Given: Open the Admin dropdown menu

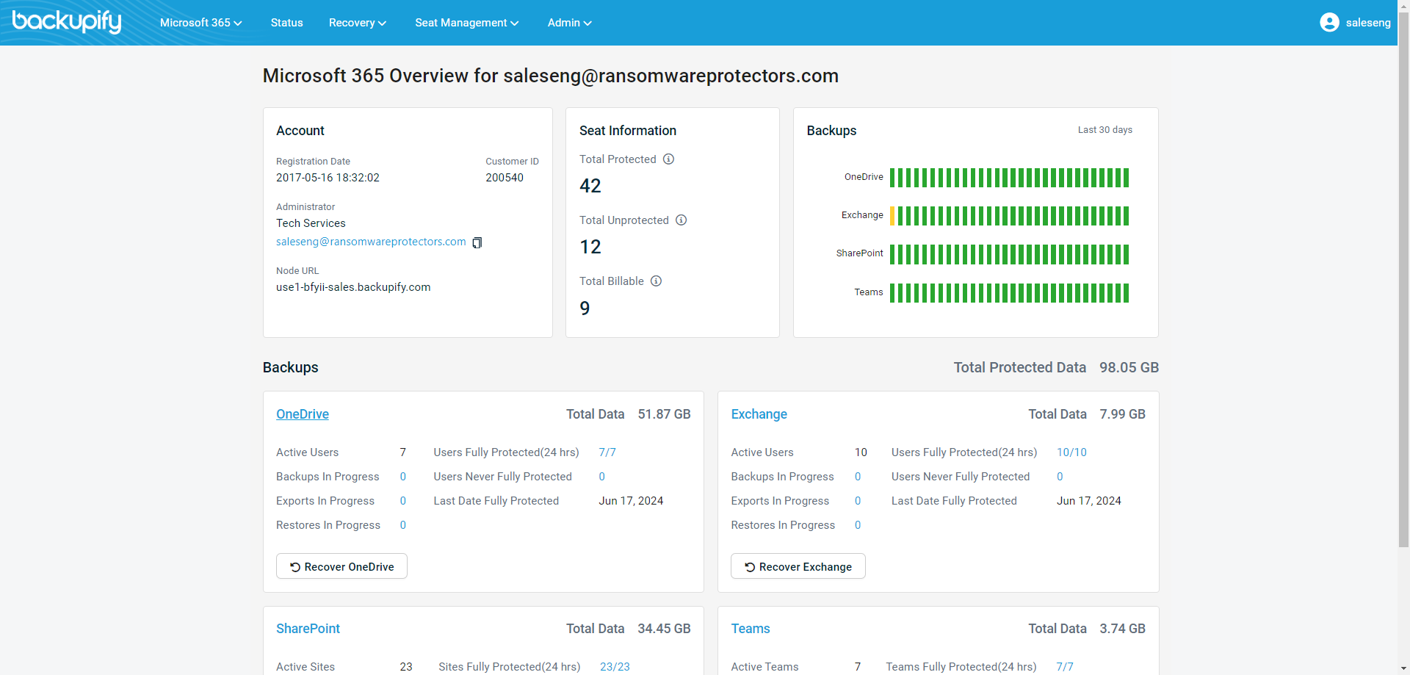Looking at the screenshot, I should tap(569, 23).
